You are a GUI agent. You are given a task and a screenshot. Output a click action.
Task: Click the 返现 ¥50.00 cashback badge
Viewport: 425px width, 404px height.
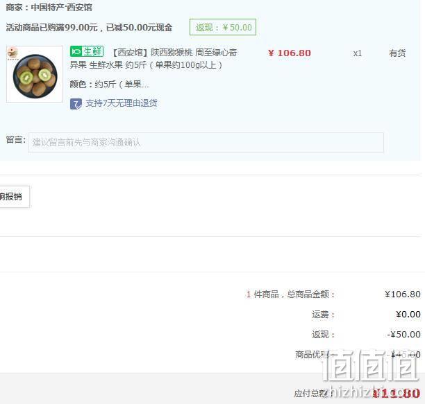[x=223, y=27]
